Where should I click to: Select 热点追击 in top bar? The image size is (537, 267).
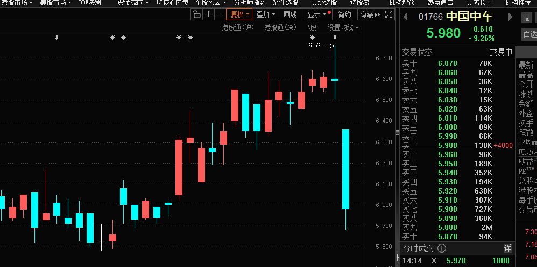click(440, 3)
